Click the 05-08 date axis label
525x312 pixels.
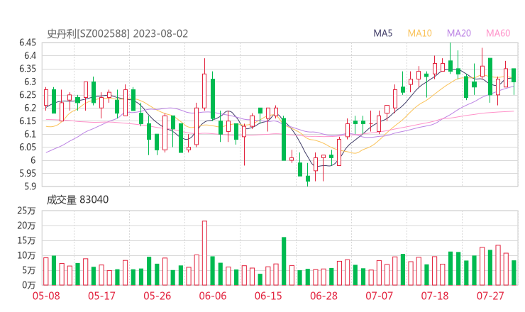pos(46,296)
